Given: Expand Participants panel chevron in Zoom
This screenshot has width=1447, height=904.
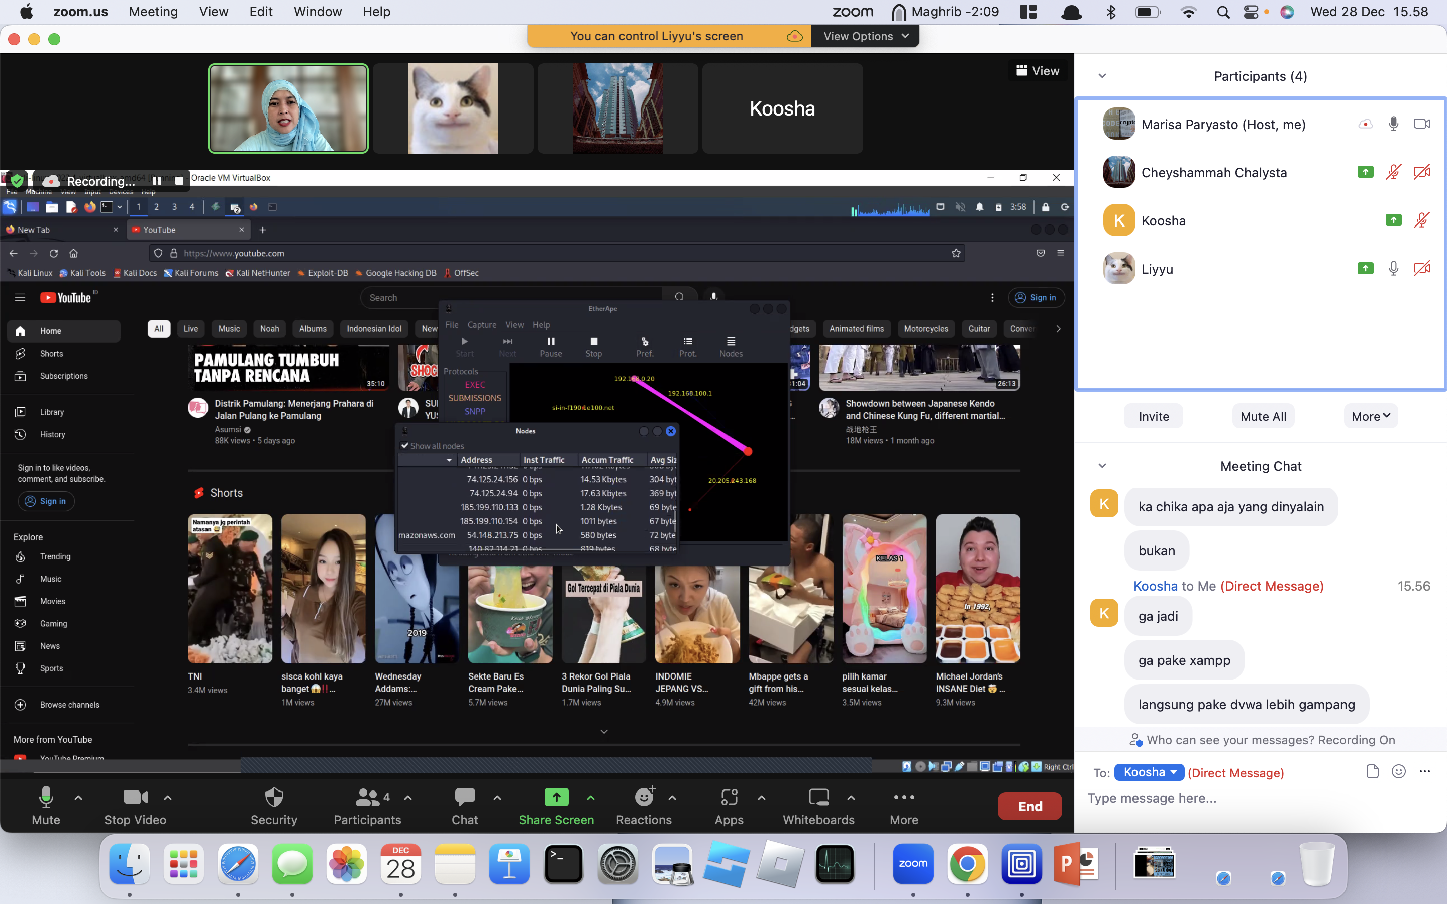Looking at the screenshot, I should (x=1102, y=76).
